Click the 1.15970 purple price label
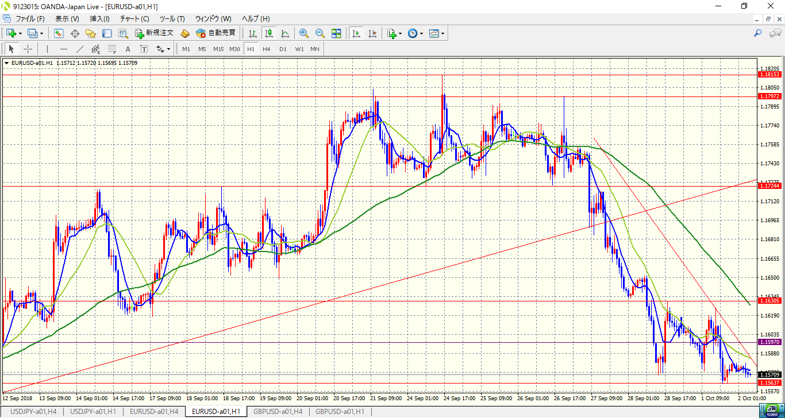This screenshot has width=785, height=418. [770, 342]
